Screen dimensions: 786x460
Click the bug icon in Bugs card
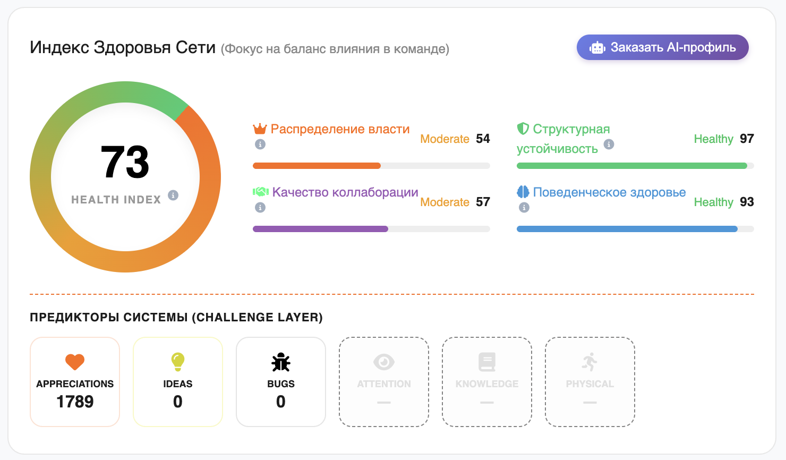[281, 362]
